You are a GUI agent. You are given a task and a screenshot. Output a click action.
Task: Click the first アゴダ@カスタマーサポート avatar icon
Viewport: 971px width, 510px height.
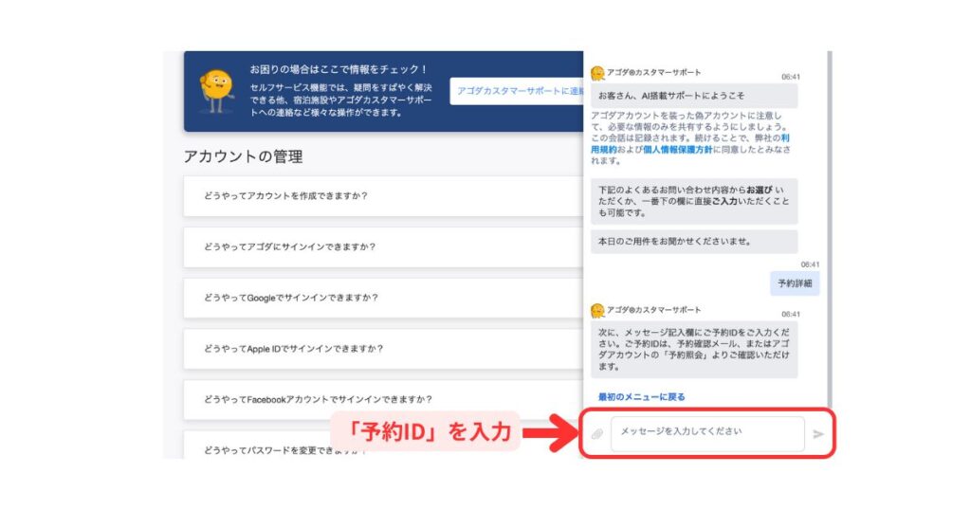(597, 74)
